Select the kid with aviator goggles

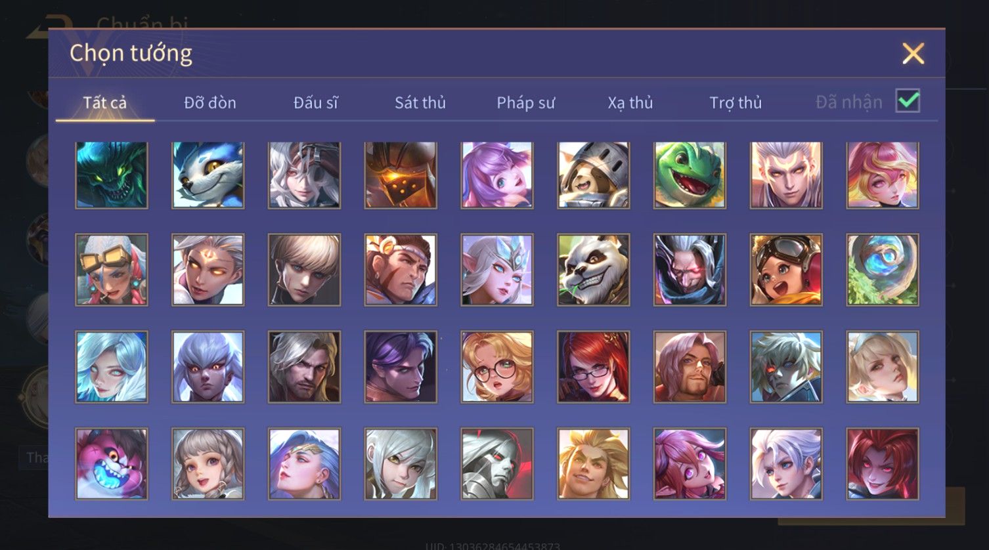[786, 270]
